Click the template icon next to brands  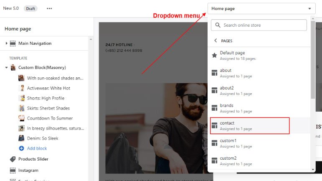[214, 108]
